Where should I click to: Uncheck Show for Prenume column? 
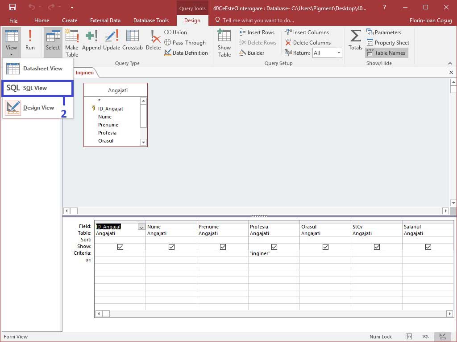pyautogui.click(x=223, y=247)
